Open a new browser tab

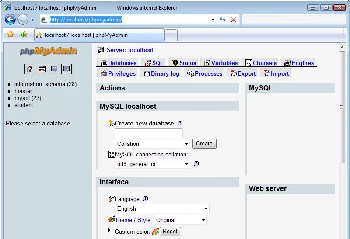tap(171, 35)
